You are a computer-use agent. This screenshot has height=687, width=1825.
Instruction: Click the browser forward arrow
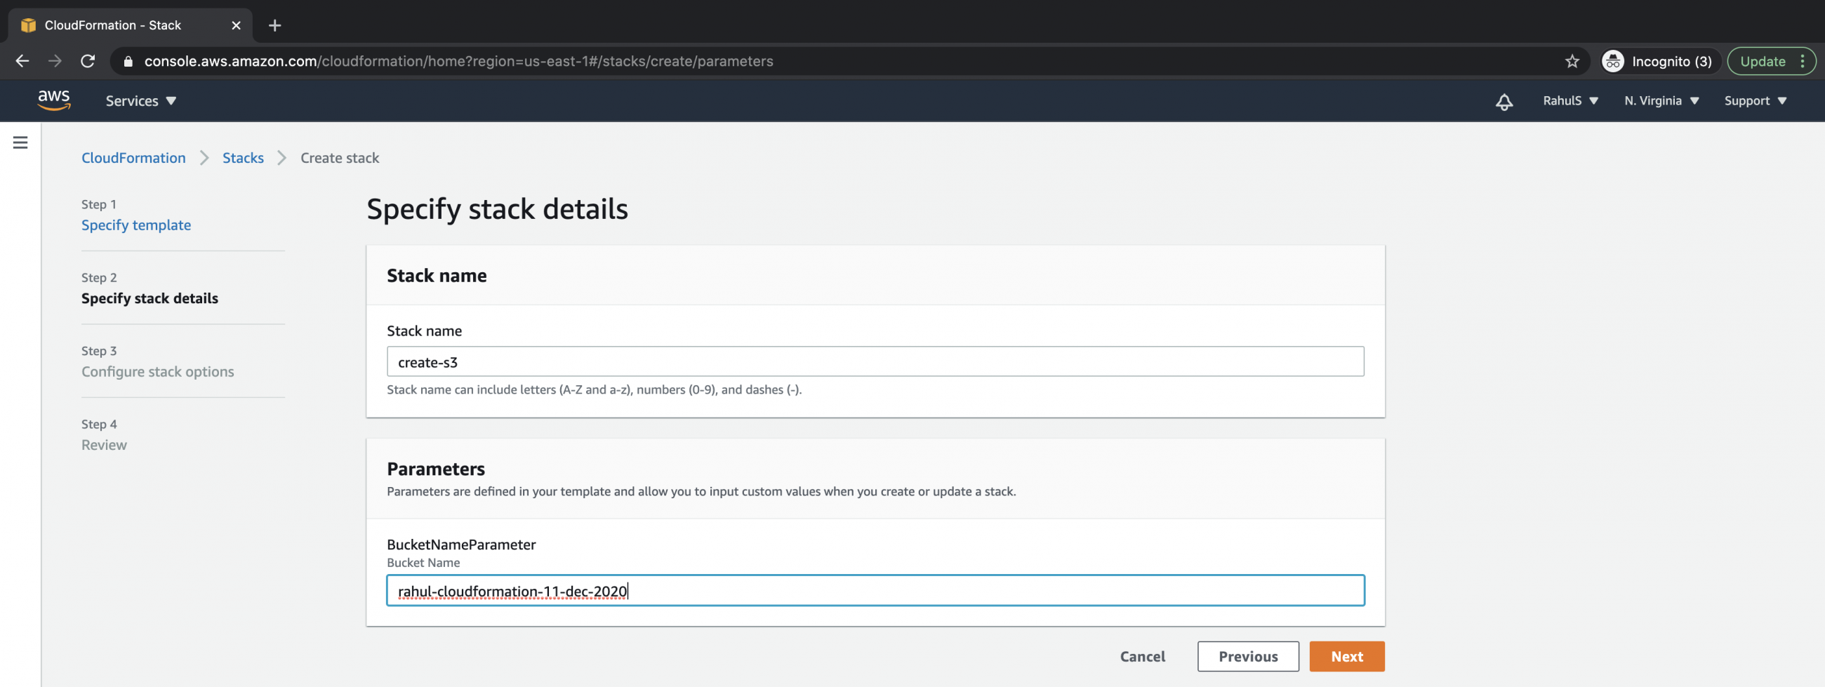(55, 62)
